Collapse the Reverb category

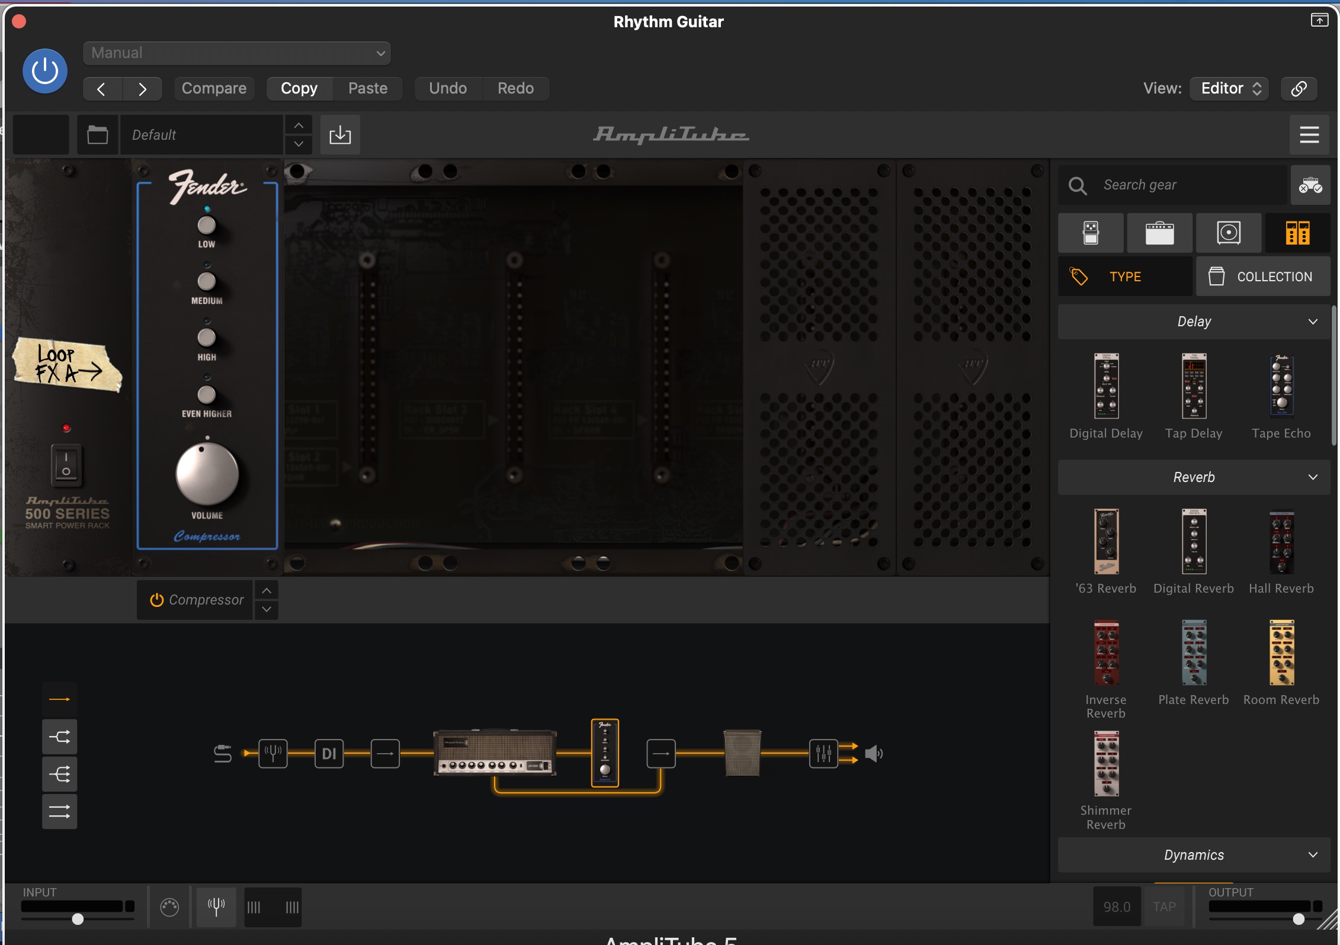tap(1194, 477)
